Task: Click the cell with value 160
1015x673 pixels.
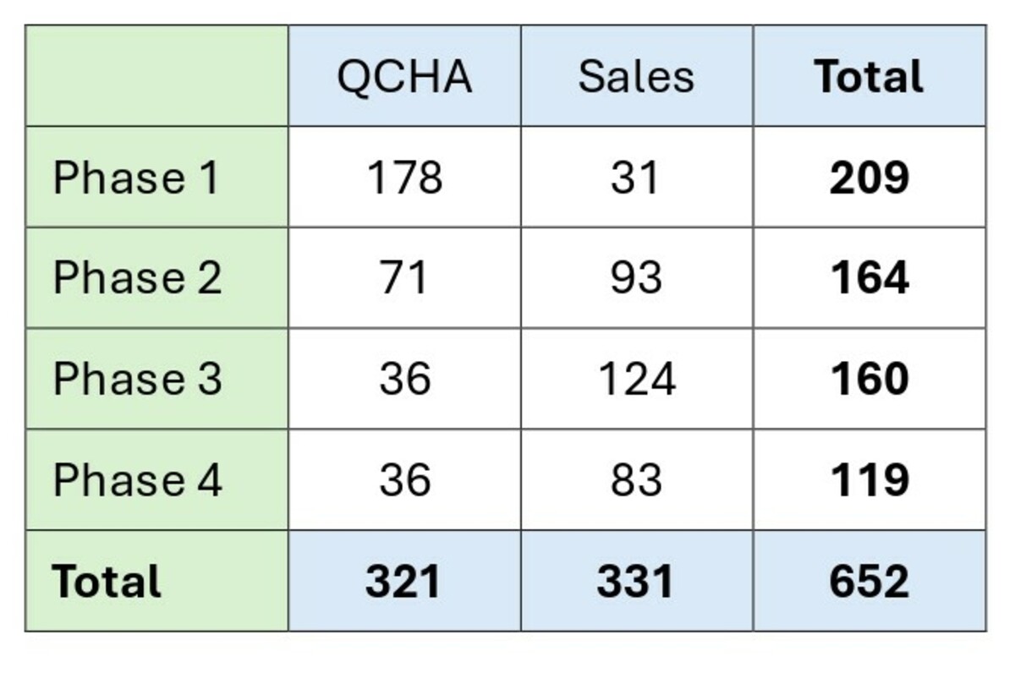Action: 870,379
